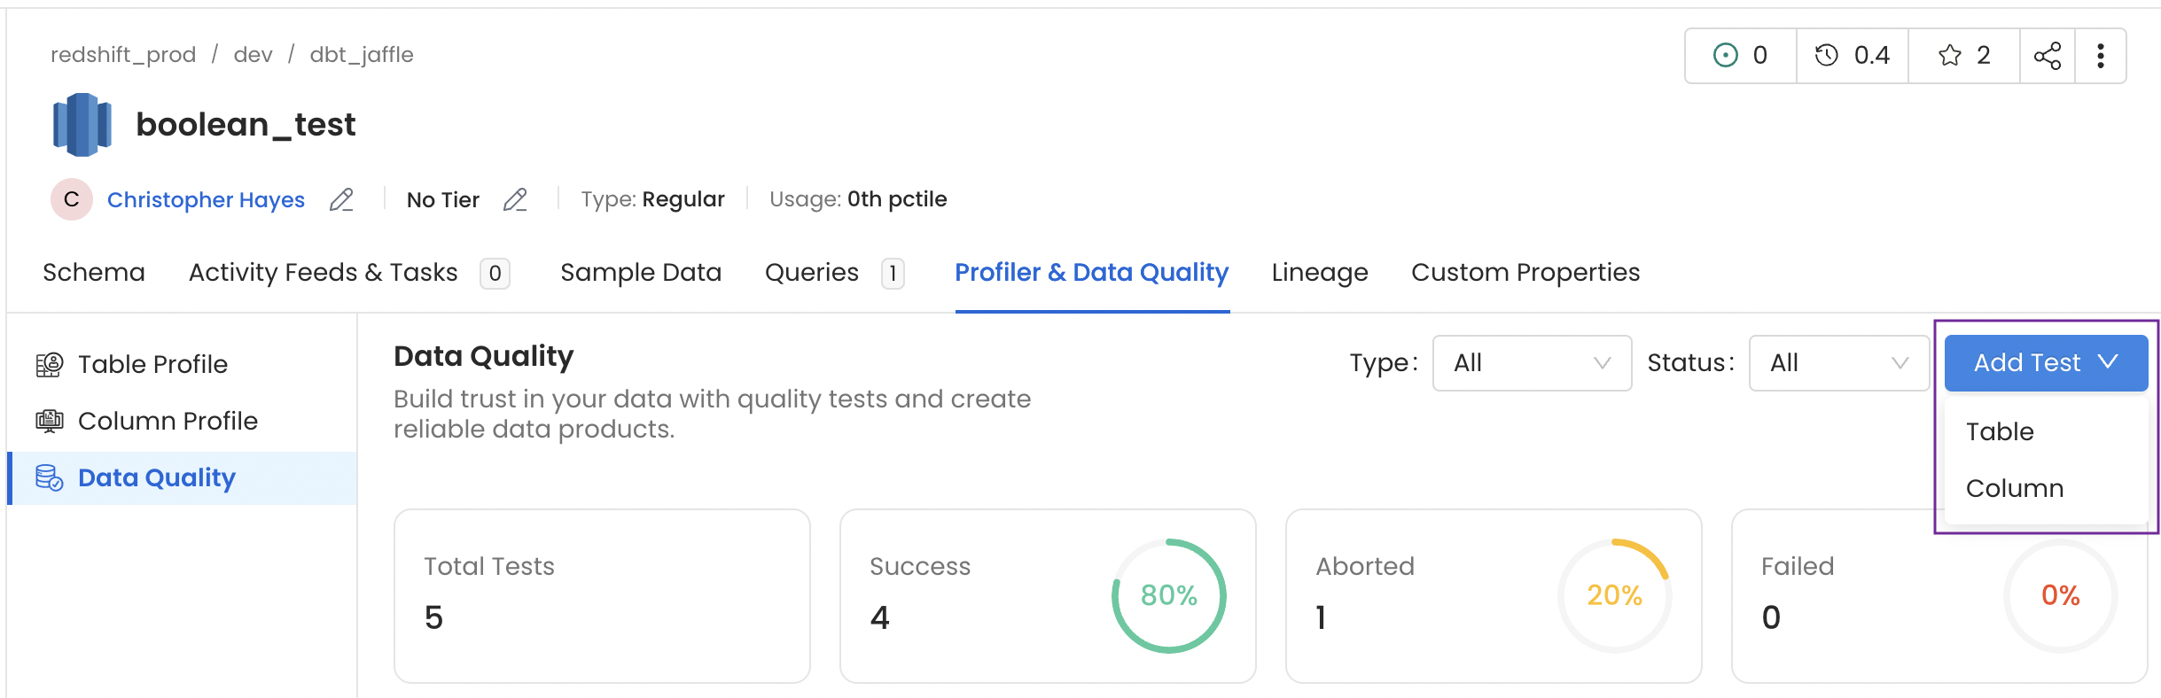Click the 0% Failed progress ring

[2061, 595]
